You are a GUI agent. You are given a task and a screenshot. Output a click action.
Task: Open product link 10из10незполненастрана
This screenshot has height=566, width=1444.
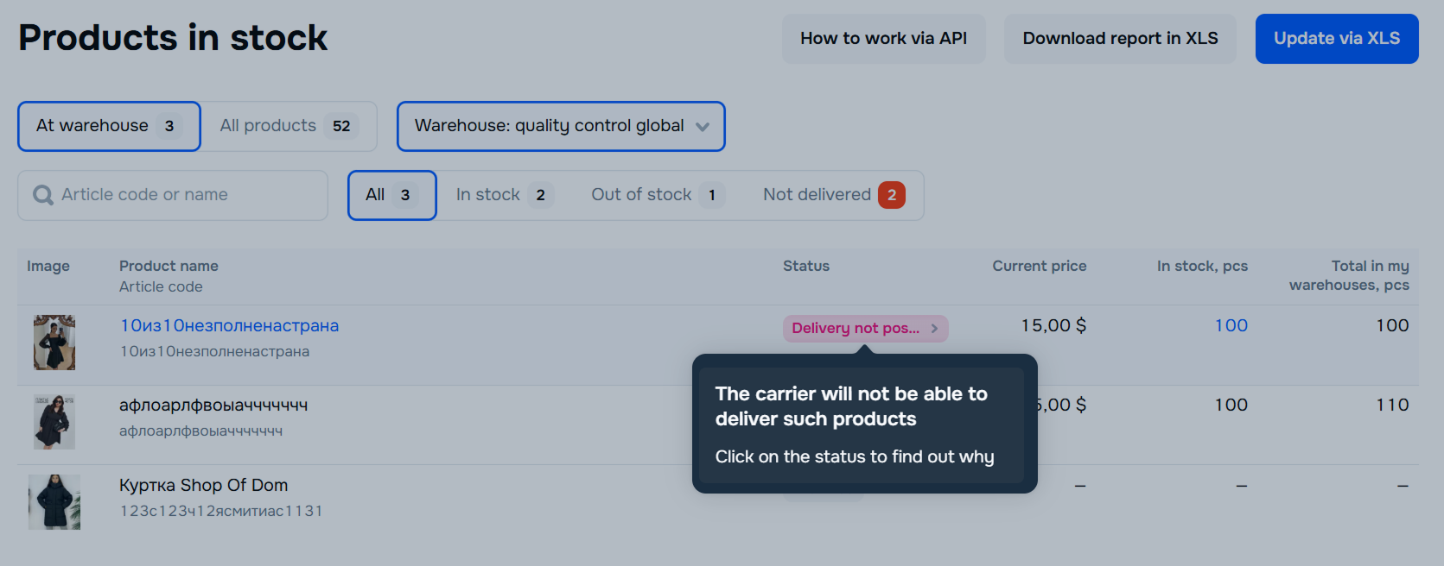point(229,326)
